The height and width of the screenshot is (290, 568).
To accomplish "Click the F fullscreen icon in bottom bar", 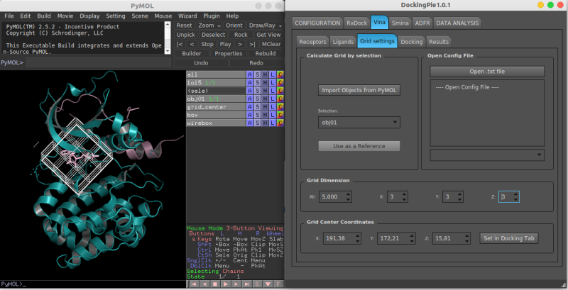I will [x=279, y=284].
